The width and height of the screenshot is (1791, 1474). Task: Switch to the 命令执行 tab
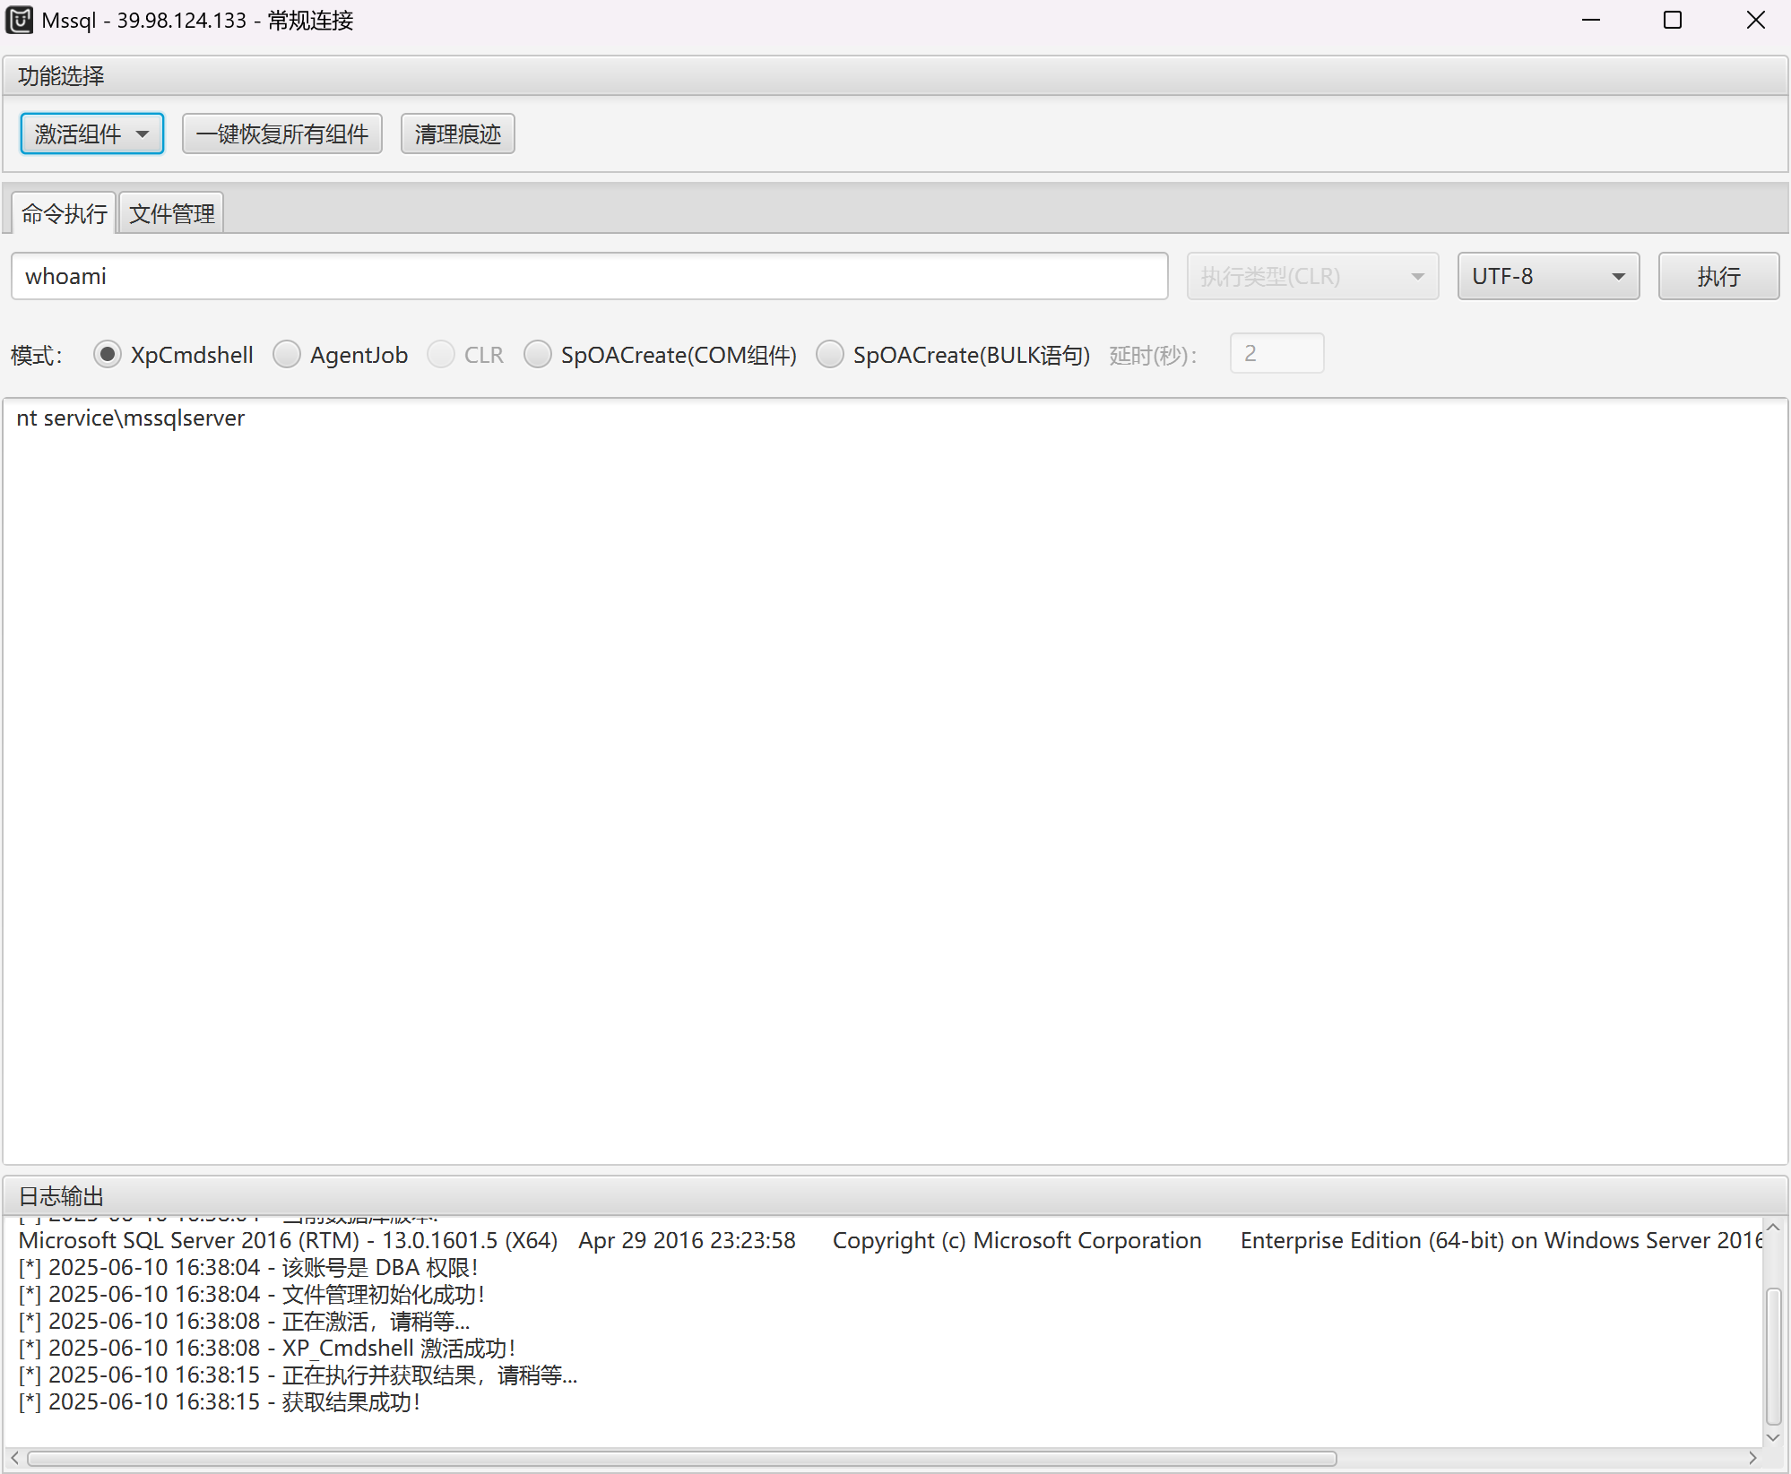(64, 213)
